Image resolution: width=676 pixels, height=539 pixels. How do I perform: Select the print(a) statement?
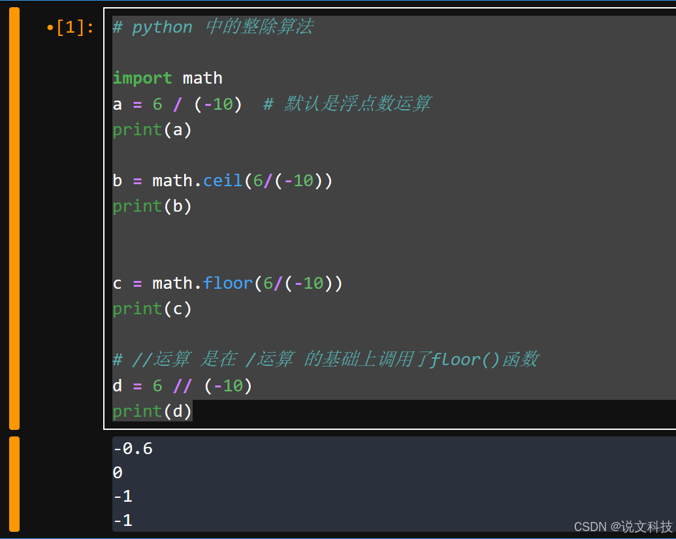point(152,129)
